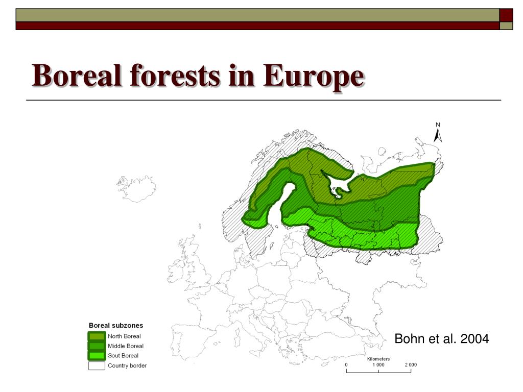Click the Iceland outline on the map
This screenshot has width=523, height=392.
[137, 189]
